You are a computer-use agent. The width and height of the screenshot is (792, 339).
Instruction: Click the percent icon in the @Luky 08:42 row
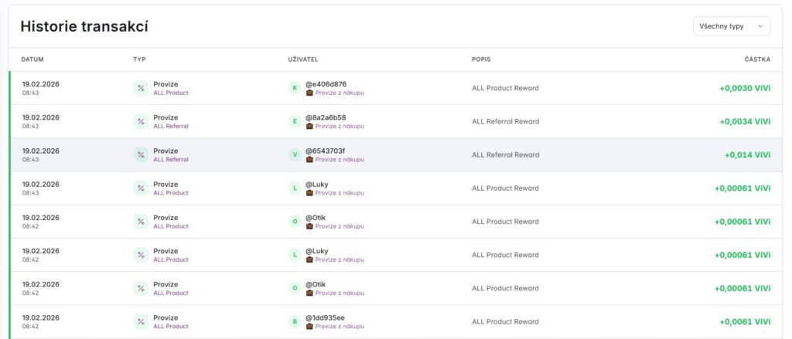point(141,255)
